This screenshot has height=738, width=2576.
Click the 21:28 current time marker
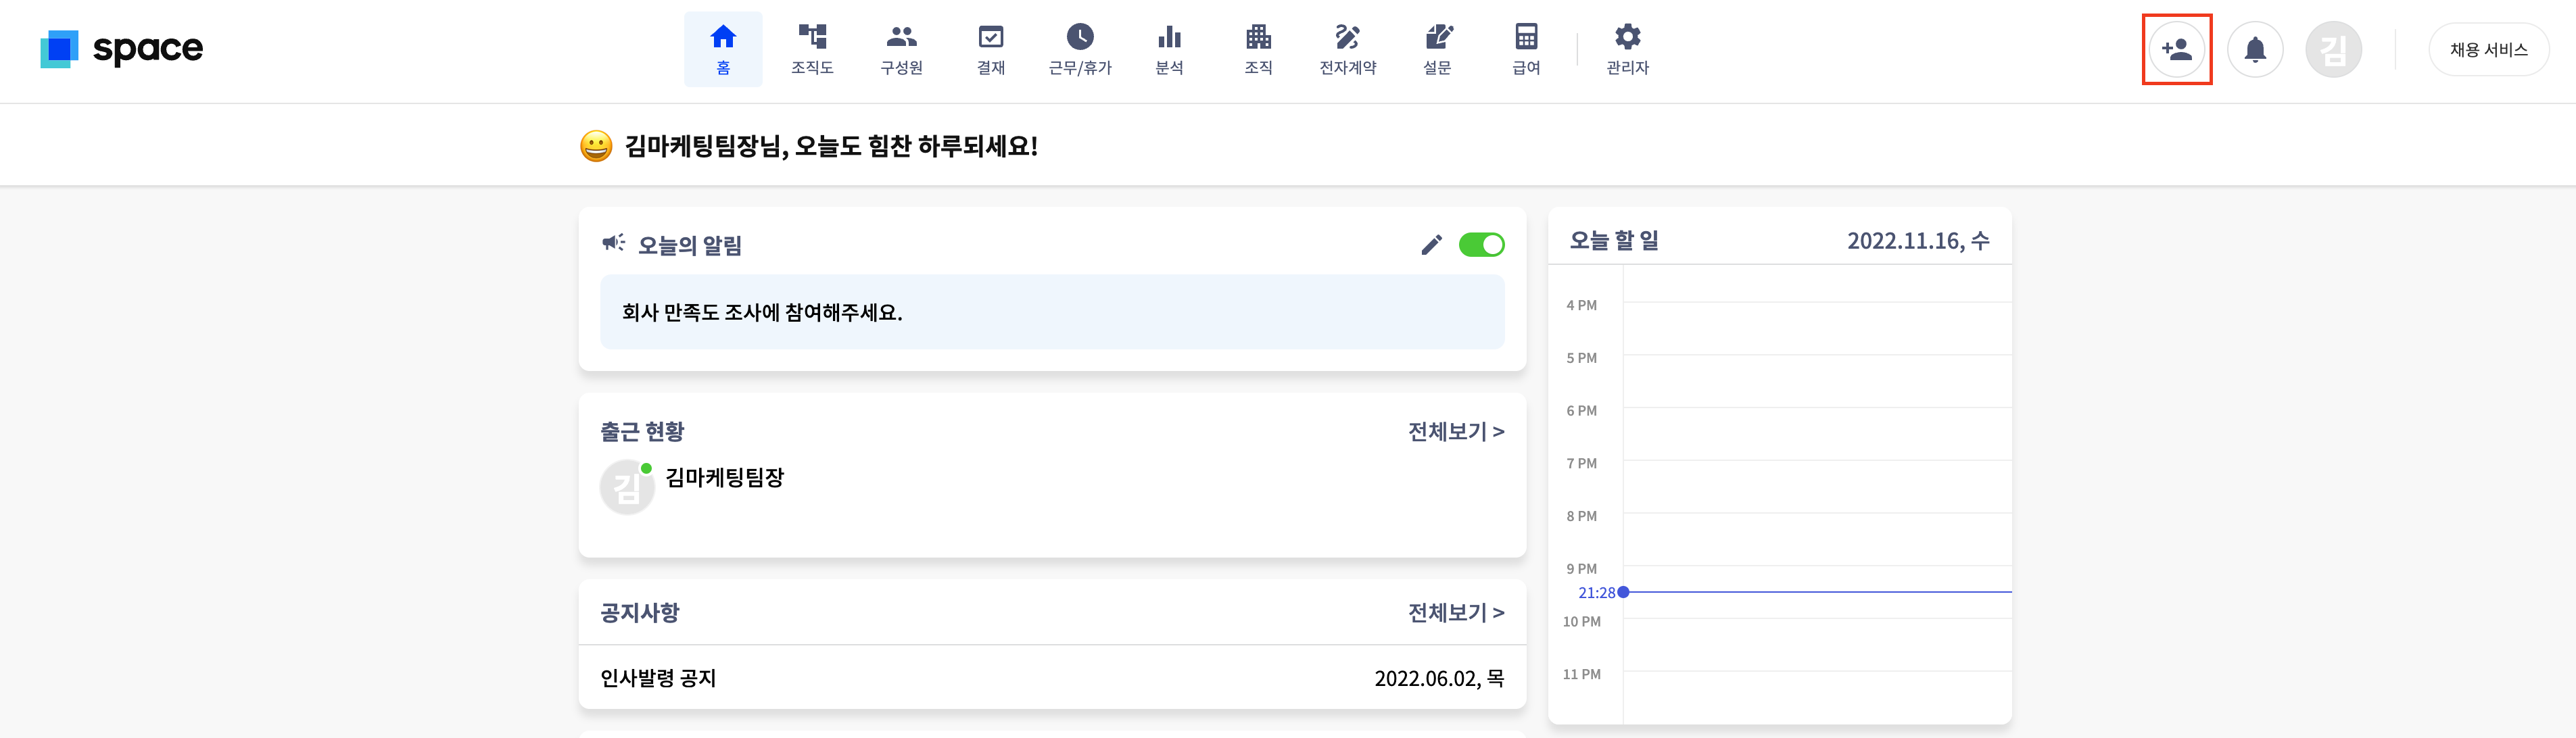click(1622, 592)
